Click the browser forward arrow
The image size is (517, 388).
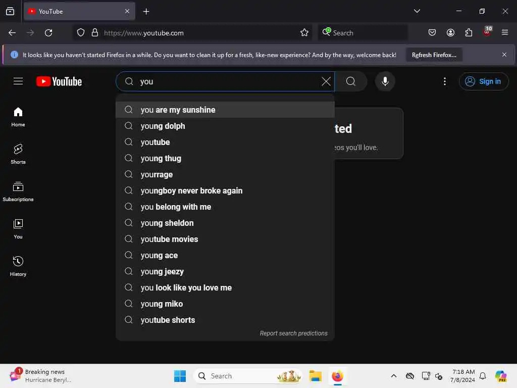(30, 33)
